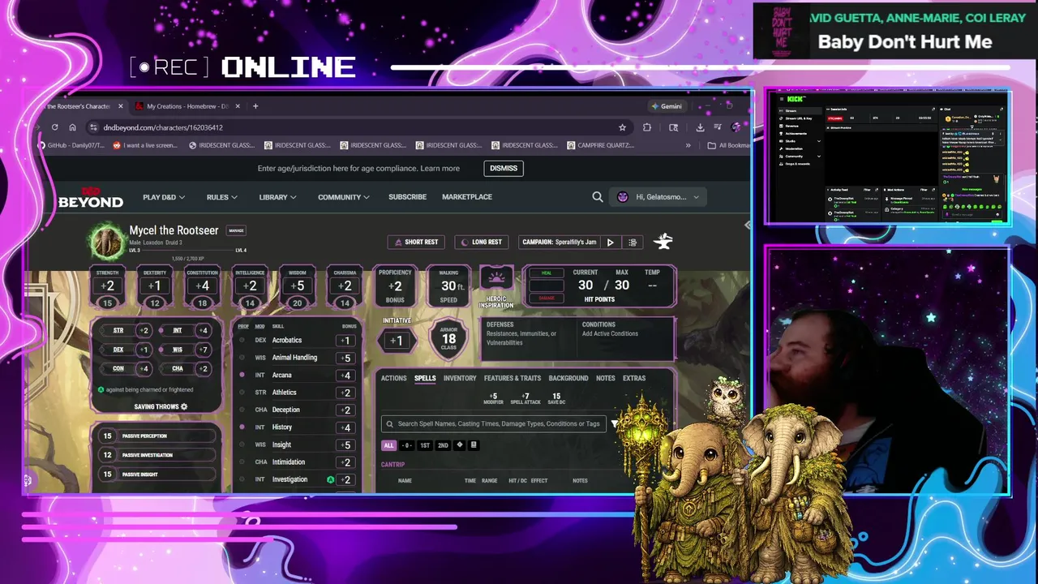The image size is (1038, 584).
Task: Bookmark this page with the star icon
Action: coord(622,127)
